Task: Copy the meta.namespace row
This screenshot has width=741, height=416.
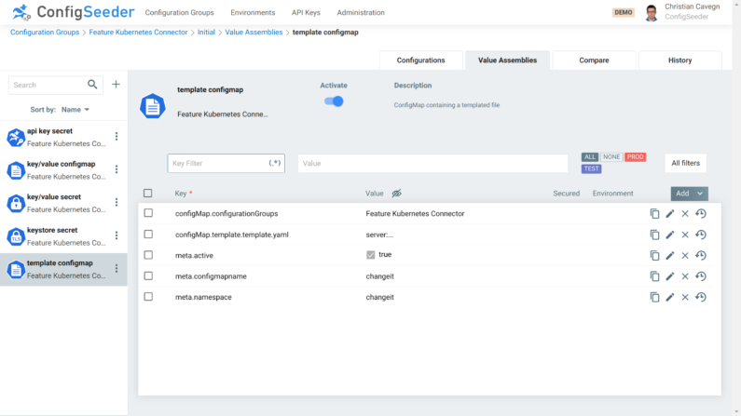Action: pos(654,297)
